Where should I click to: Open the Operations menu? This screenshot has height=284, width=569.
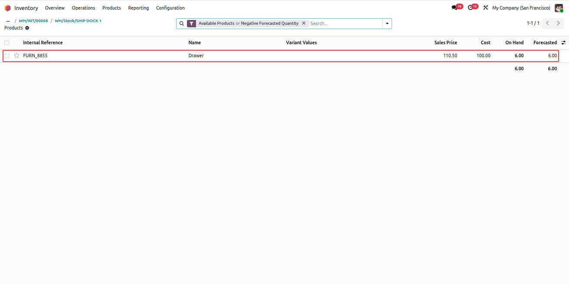[x=83, y=8]
